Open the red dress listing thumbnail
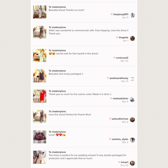168x168 pixels. tap(40, 96)
